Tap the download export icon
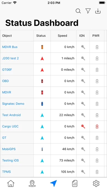Viewport: 107px width, 190px height. pyautogui.click(x=98, y=11)
